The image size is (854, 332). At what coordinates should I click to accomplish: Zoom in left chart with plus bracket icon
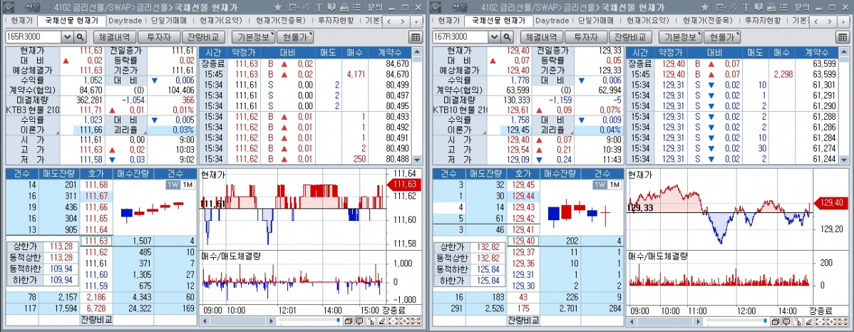[x=405, y=321]
